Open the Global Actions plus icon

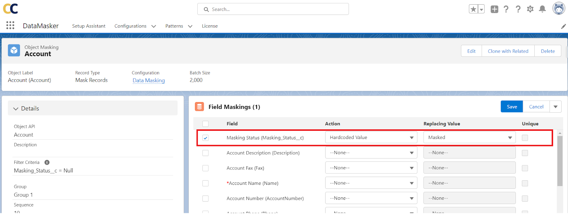click(x=494, y=9)
